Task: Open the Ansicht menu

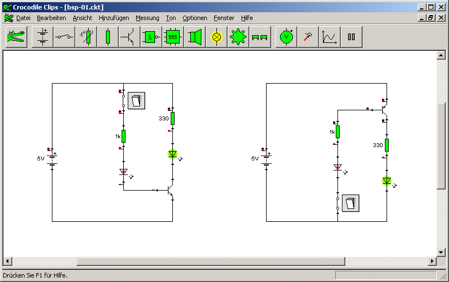Action: (x=83, y=18)
